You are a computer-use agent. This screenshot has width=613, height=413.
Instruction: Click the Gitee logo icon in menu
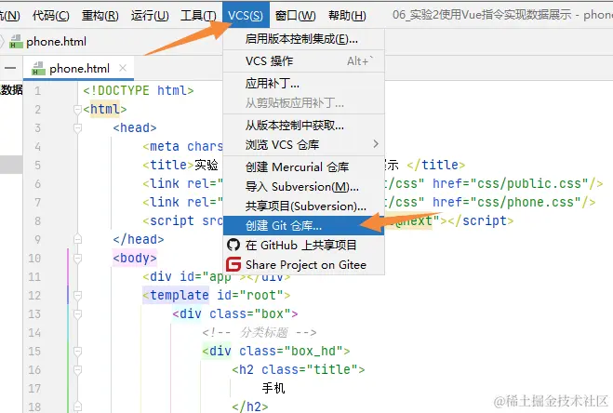(233, 265)
